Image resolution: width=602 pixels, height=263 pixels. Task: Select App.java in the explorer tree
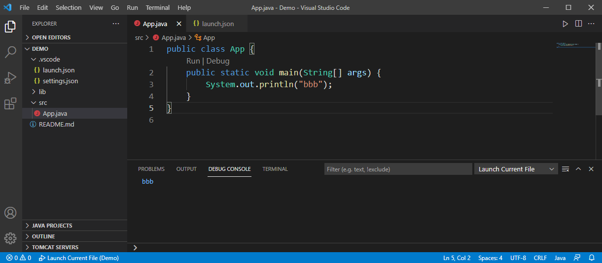click(74, 113)
